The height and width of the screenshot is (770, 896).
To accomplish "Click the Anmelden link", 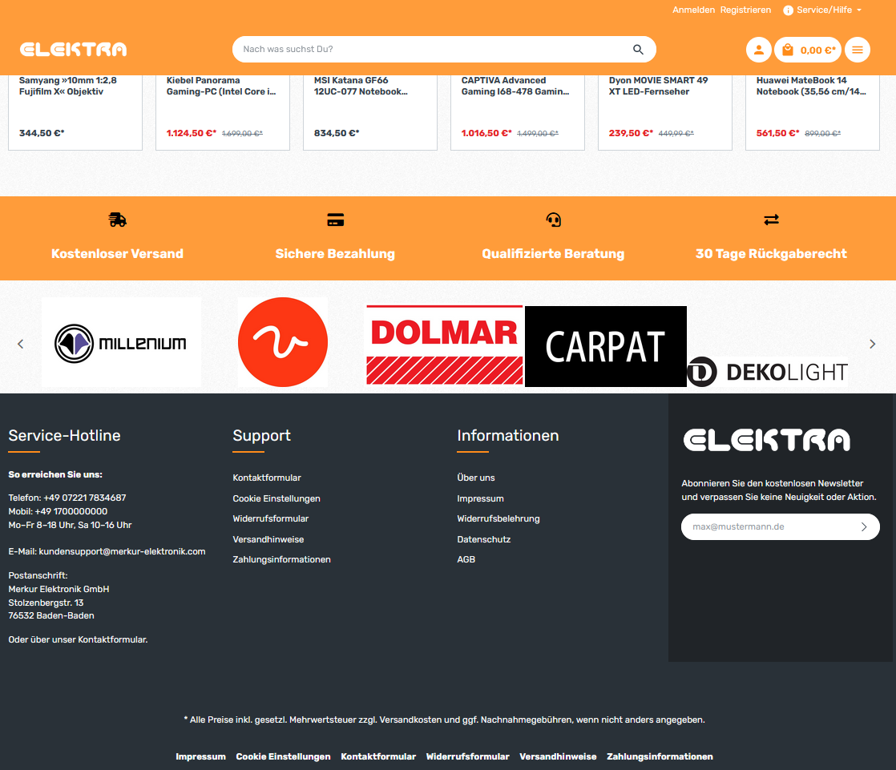I will pyautogui.click(x=693, y=10).
